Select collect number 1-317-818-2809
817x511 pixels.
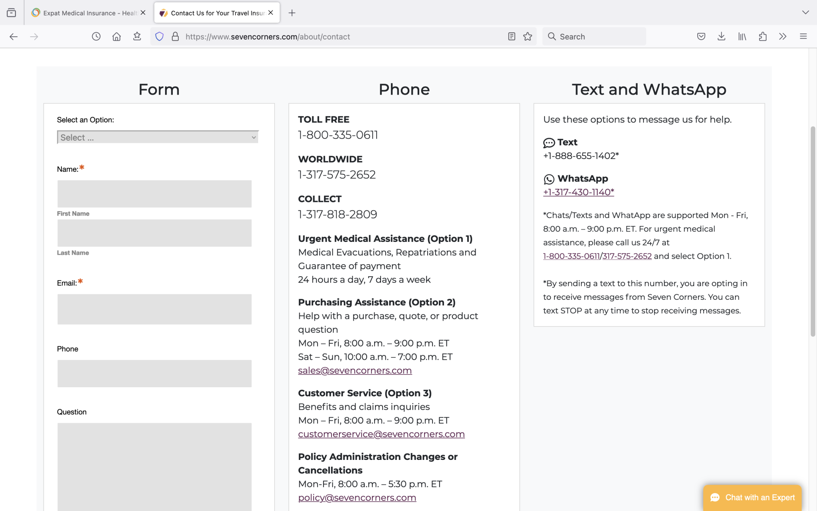coord(337,214)
